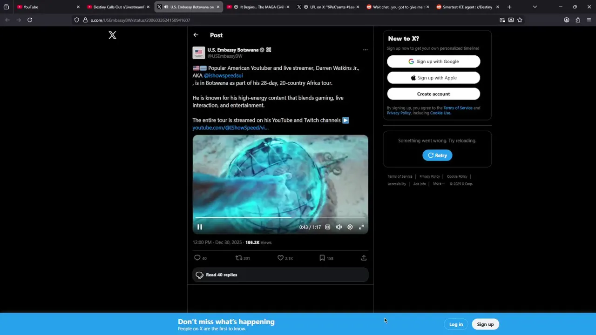The width and height of the screenshot is (596, 335).
Task: Go back using the Post back arrow
Action: point(196,35)
